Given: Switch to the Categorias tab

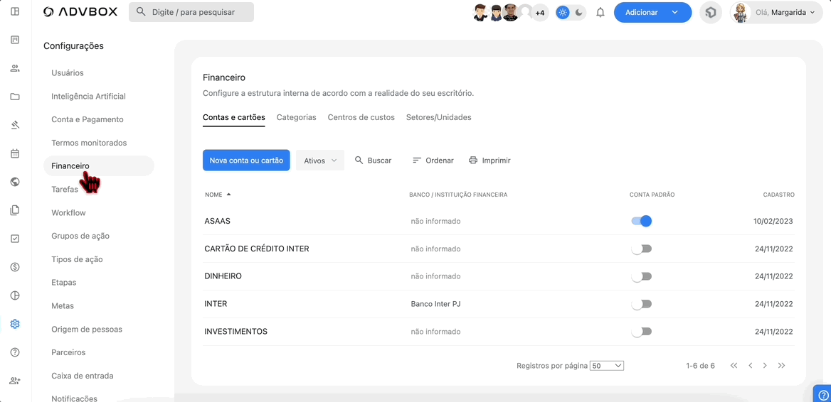Looking at the screenshot, I should (296, 117).
